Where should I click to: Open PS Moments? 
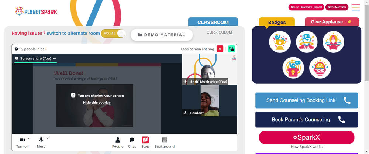coord(337,7)
